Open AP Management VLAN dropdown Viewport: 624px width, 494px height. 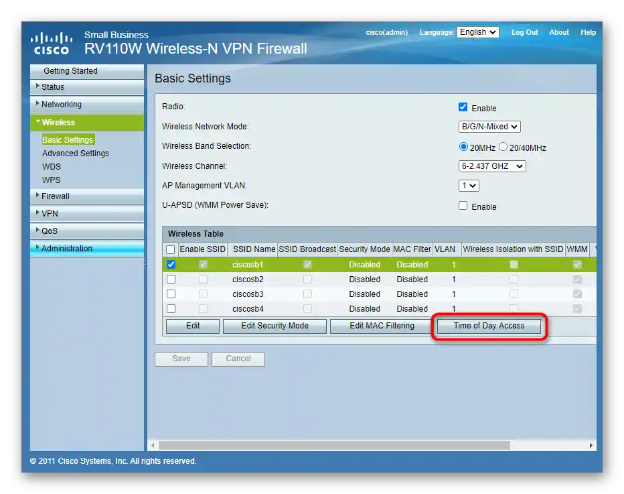[469, 186]
